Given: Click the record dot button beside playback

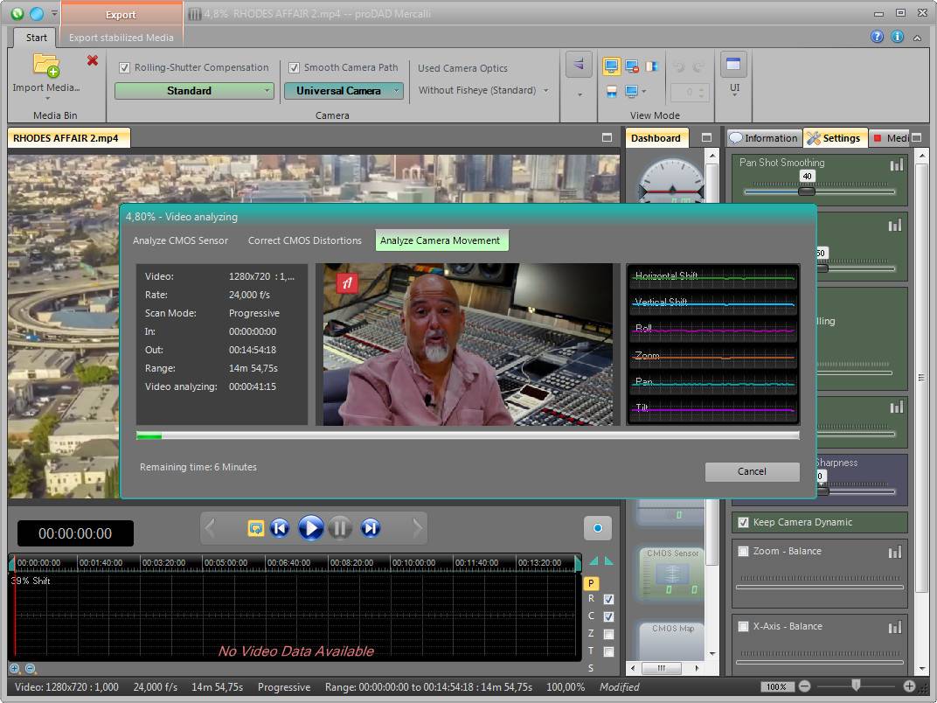Looking at the screenshot, I should pyautogui.click(x=598, y=528).
